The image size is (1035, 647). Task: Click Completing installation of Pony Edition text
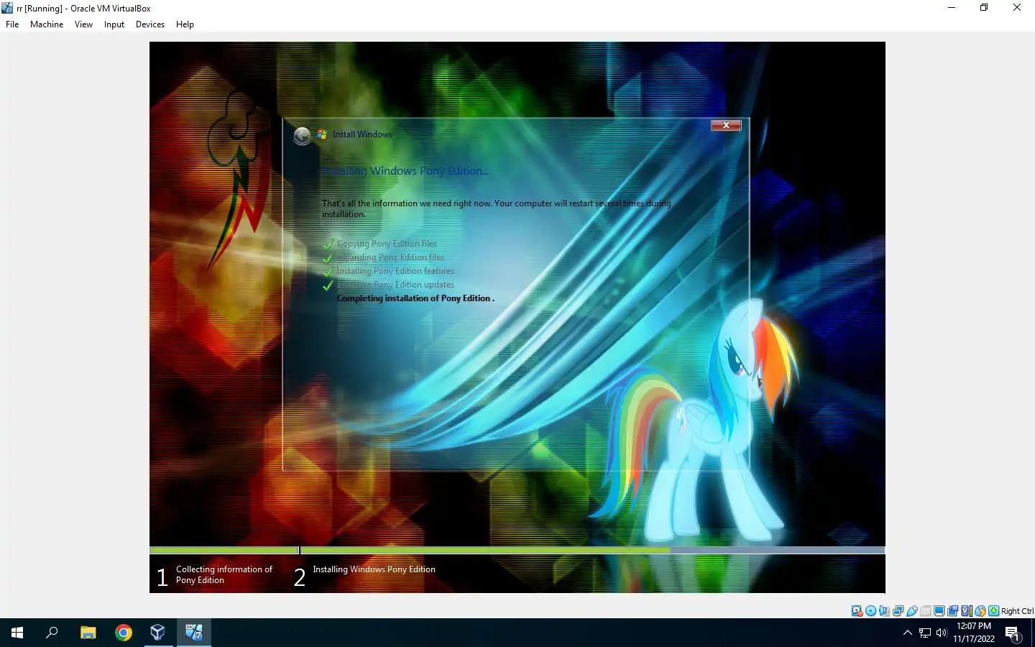[415, 298]
